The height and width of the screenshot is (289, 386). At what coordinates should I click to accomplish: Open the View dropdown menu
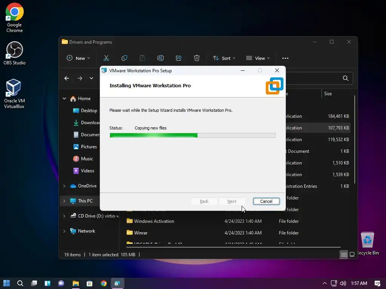coord(258,58)
